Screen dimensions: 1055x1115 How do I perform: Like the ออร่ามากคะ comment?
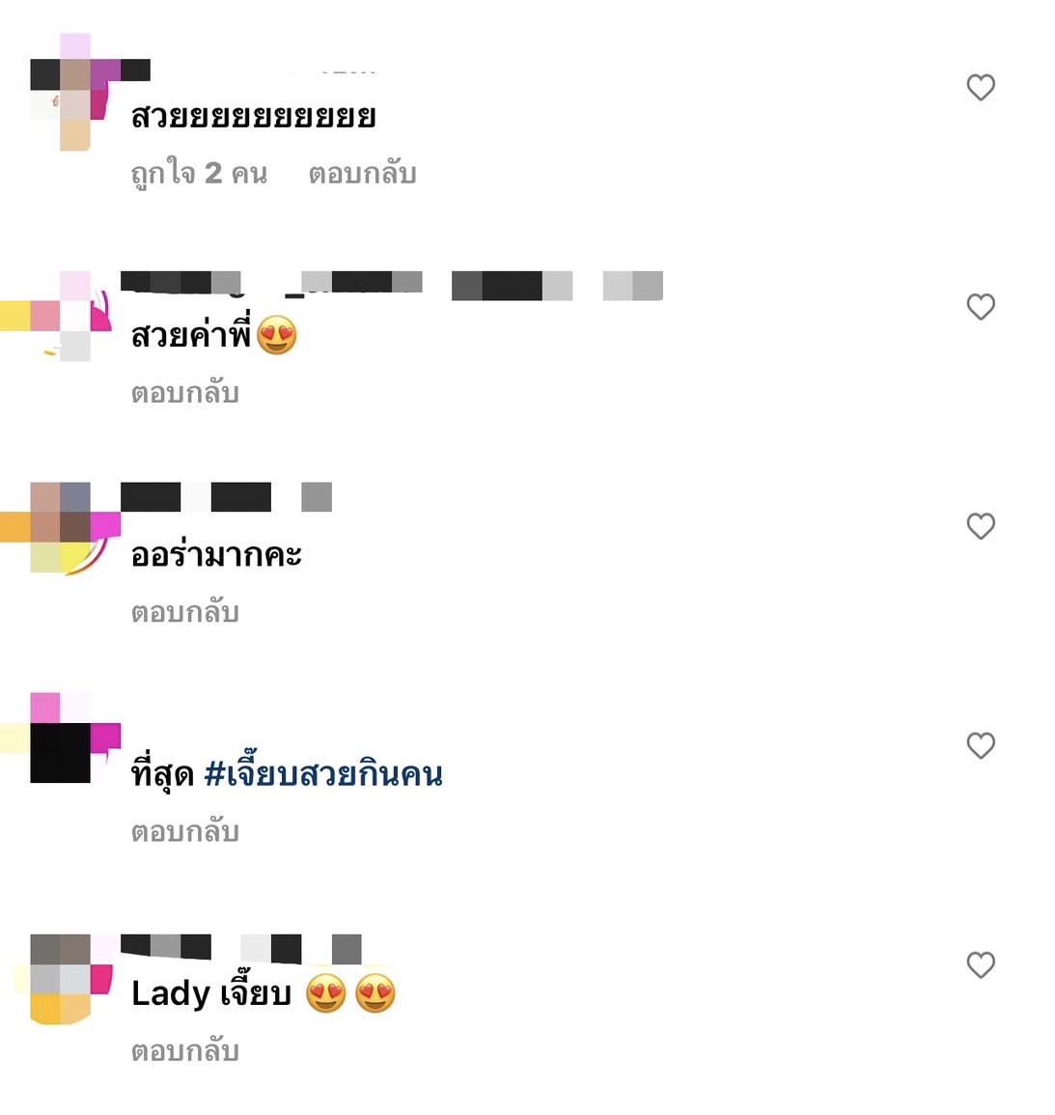click(981, 526)
